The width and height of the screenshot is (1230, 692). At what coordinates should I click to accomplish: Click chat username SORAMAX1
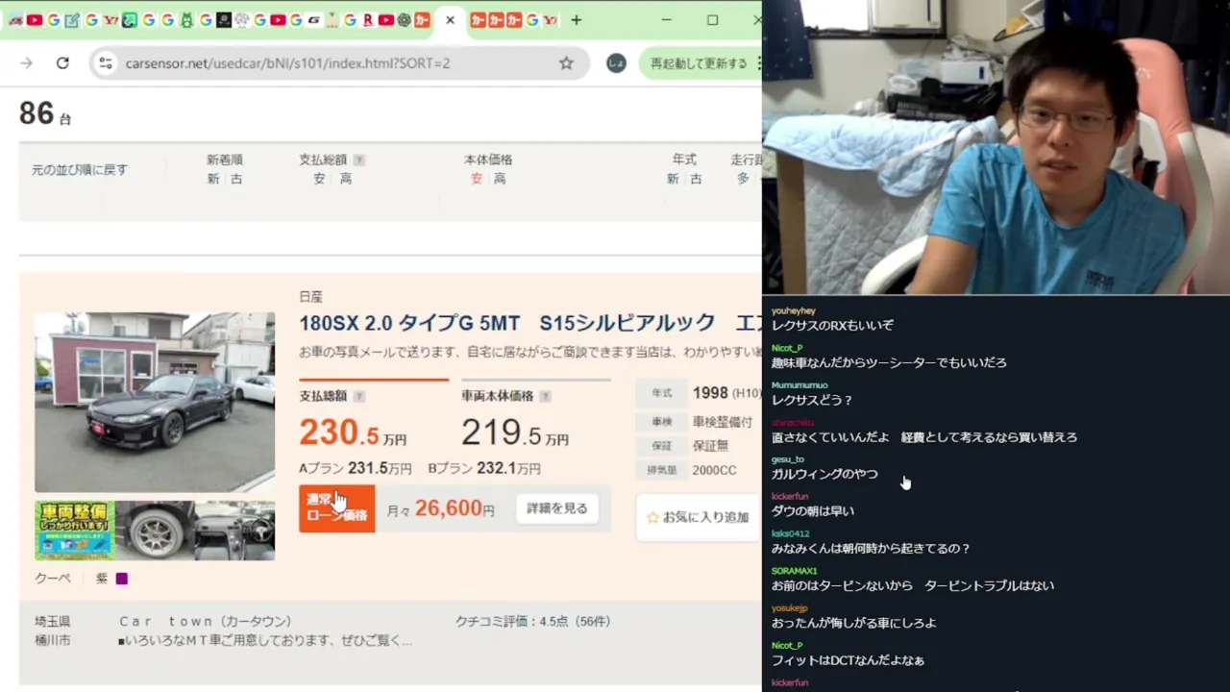(794, 571)
